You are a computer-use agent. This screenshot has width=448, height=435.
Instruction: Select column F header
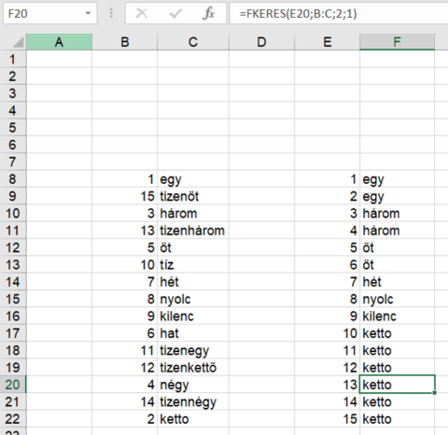[x=397, y=42]
